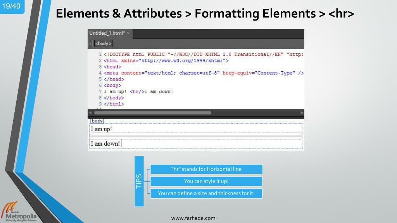Click the code scrollbar right arrow
This screenshot has height=223, width=397.
pos(302,113)
